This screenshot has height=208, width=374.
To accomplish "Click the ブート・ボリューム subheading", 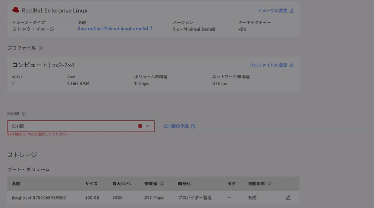I will click(29, 169).
